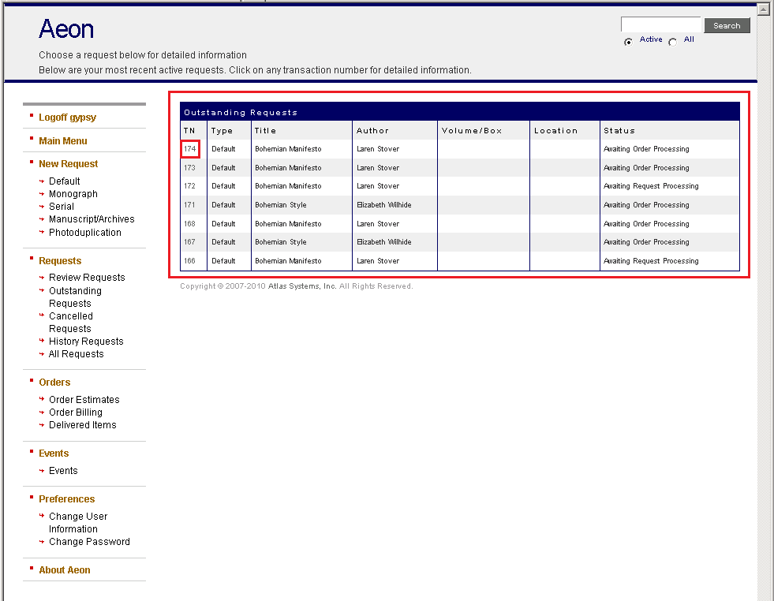Open details for transaction 174
This screenshot has height=601, width=774.
coord(189,148)
